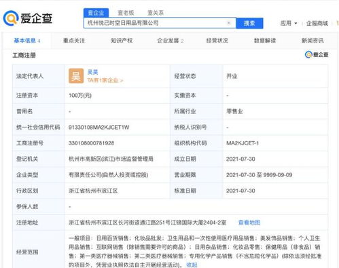Click the 开业 business status value
This screenshot has height=268, width=339.
(x=232, y=76)
